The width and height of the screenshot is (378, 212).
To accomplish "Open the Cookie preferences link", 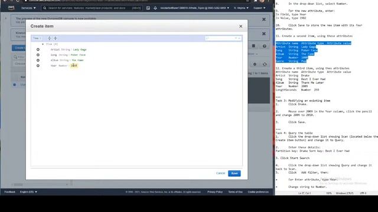I will (258, 192).
